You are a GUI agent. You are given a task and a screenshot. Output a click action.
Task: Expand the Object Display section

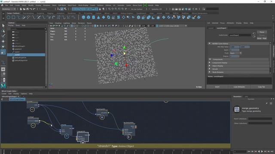click(x=210, y=66)
